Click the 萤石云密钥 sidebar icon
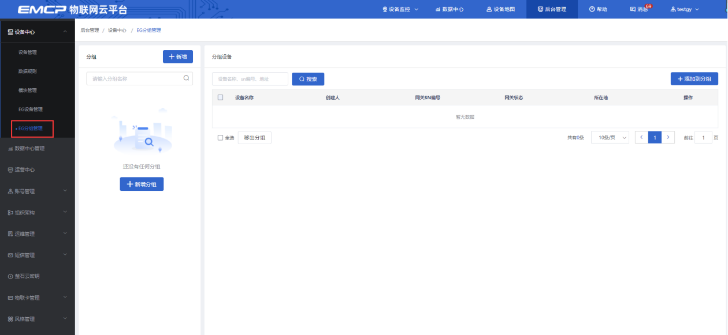728x335 pixels. tap(10, 276)
